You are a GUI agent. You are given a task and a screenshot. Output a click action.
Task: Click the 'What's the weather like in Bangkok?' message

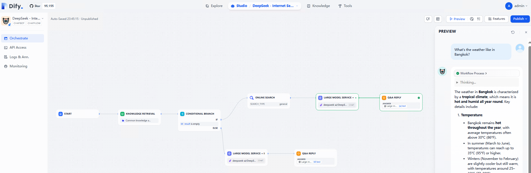(x=481, y=52)
